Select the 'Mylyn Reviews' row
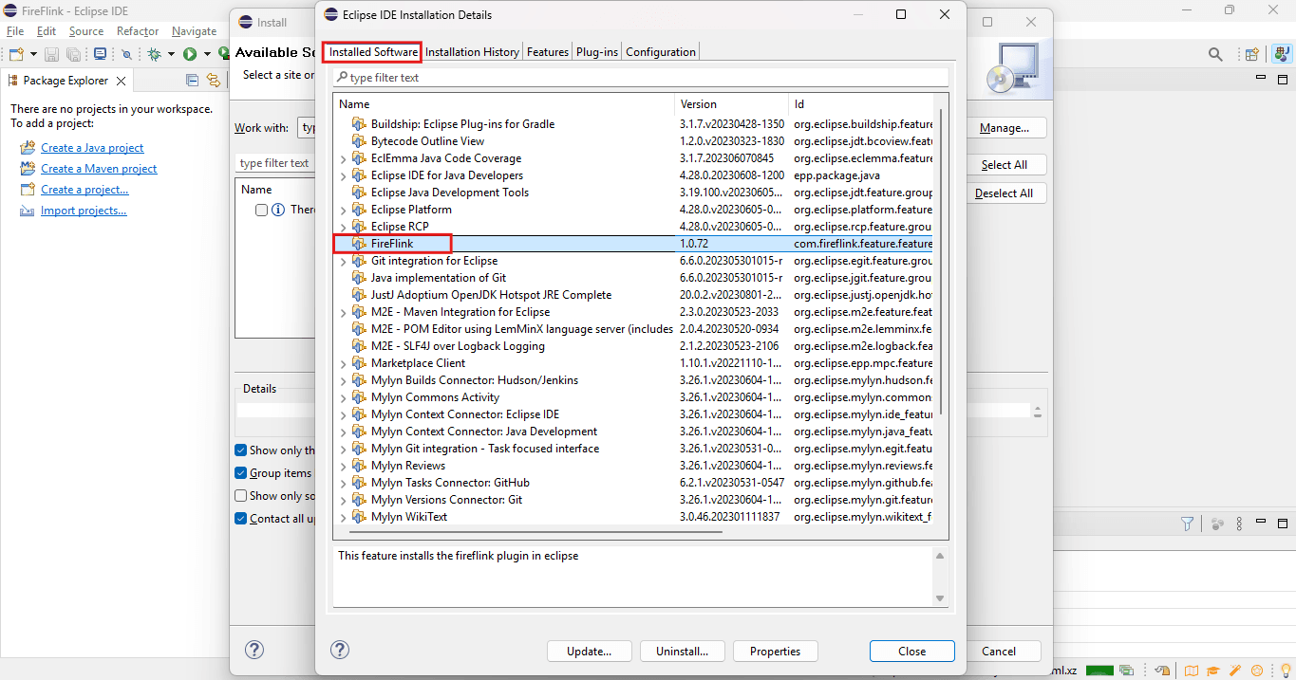 [x=632, y=466]
